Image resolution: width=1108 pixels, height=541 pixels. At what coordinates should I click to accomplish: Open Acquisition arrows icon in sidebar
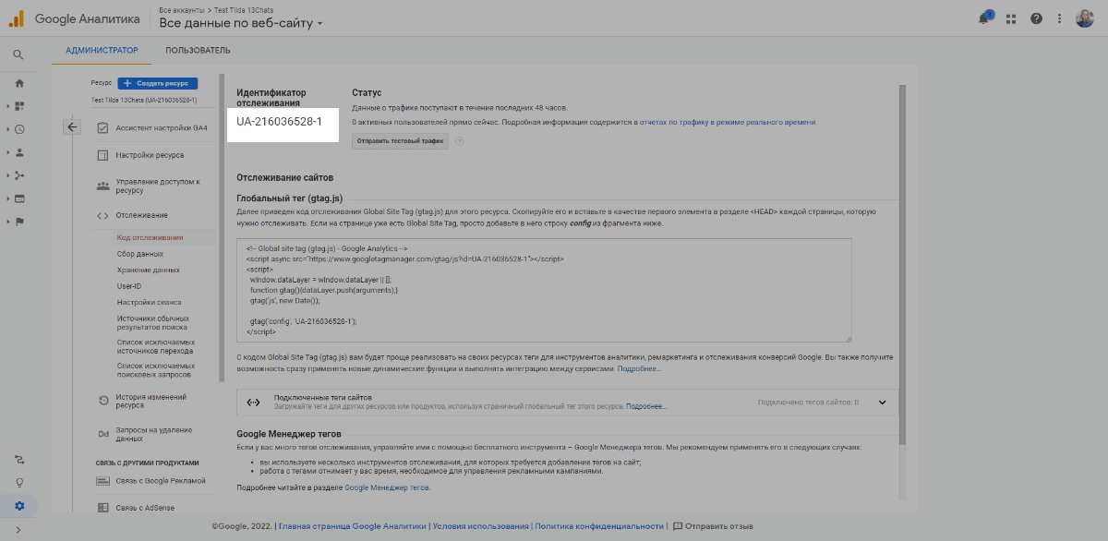click(19, 175)
